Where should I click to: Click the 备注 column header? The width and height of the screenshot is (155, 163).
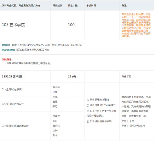click(124, 6)
